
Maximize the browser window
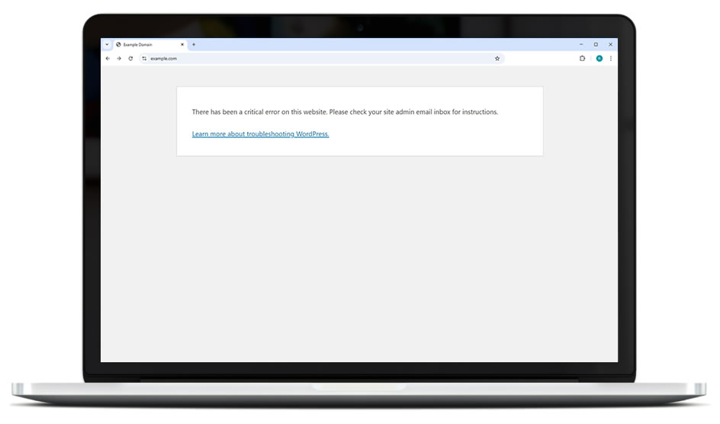[x=596, y=44]
